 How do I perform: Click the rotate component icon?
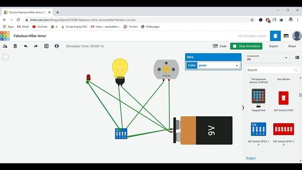pyautogui.click(x=5, y=46)
